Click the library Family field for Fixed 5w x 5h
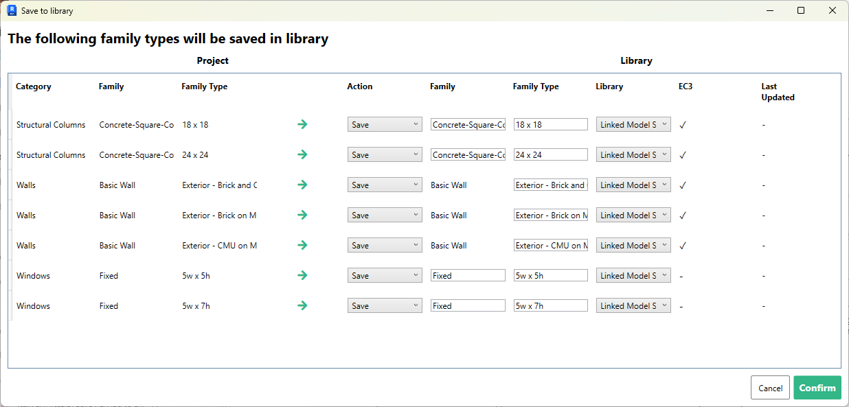The height and width of the screenshot is (407, 849). pos(468,275)
